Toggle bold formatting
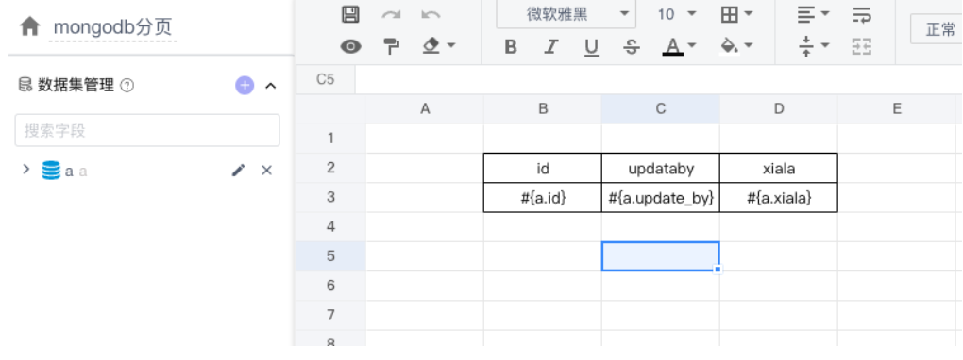This screenshot has height=360, width=963. [511, 47]
